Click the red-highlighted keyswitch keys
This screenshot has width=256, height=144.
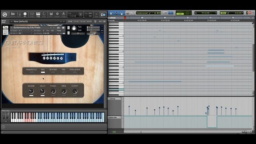click(30, 117)
